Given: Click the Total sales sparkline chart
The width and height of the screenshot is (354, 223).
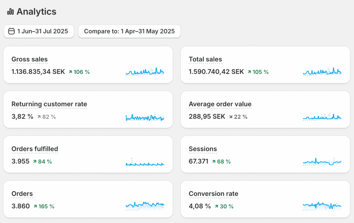Looking at the screenshot, I should [322, 72].
